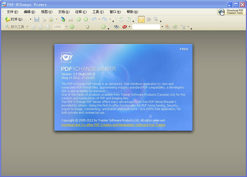Minimize the PDF-XChange Viewer window

[230, 5]
